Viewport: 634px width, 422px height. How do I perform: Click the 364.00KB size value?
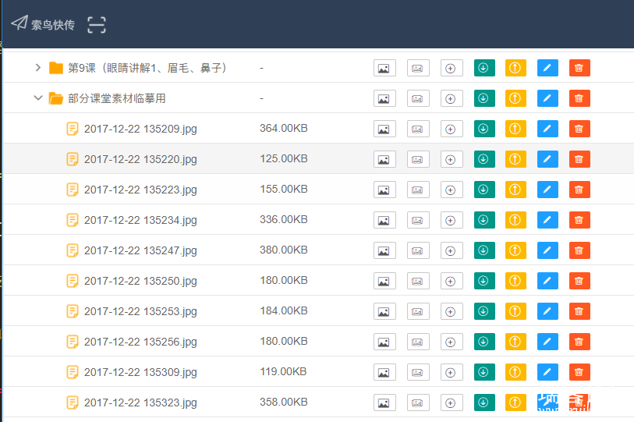pyautogui.click(x=283, y=128)
